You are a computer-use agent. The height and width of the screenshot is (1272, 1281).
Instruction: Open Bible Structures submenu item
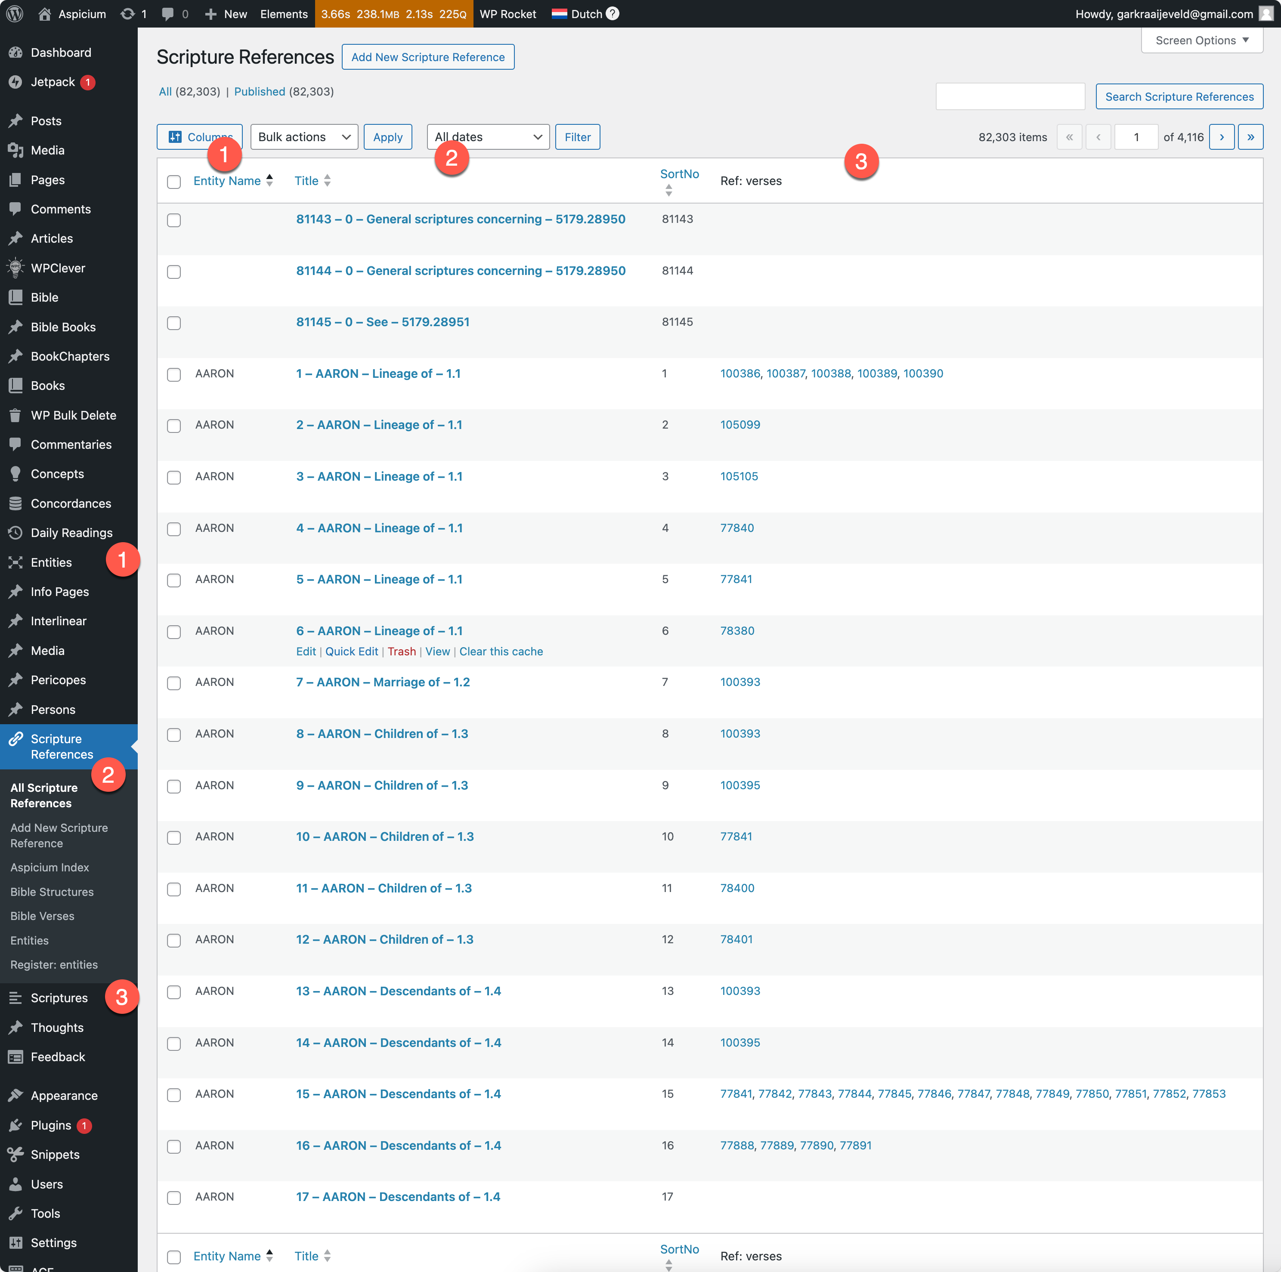(x=52, y=892)
